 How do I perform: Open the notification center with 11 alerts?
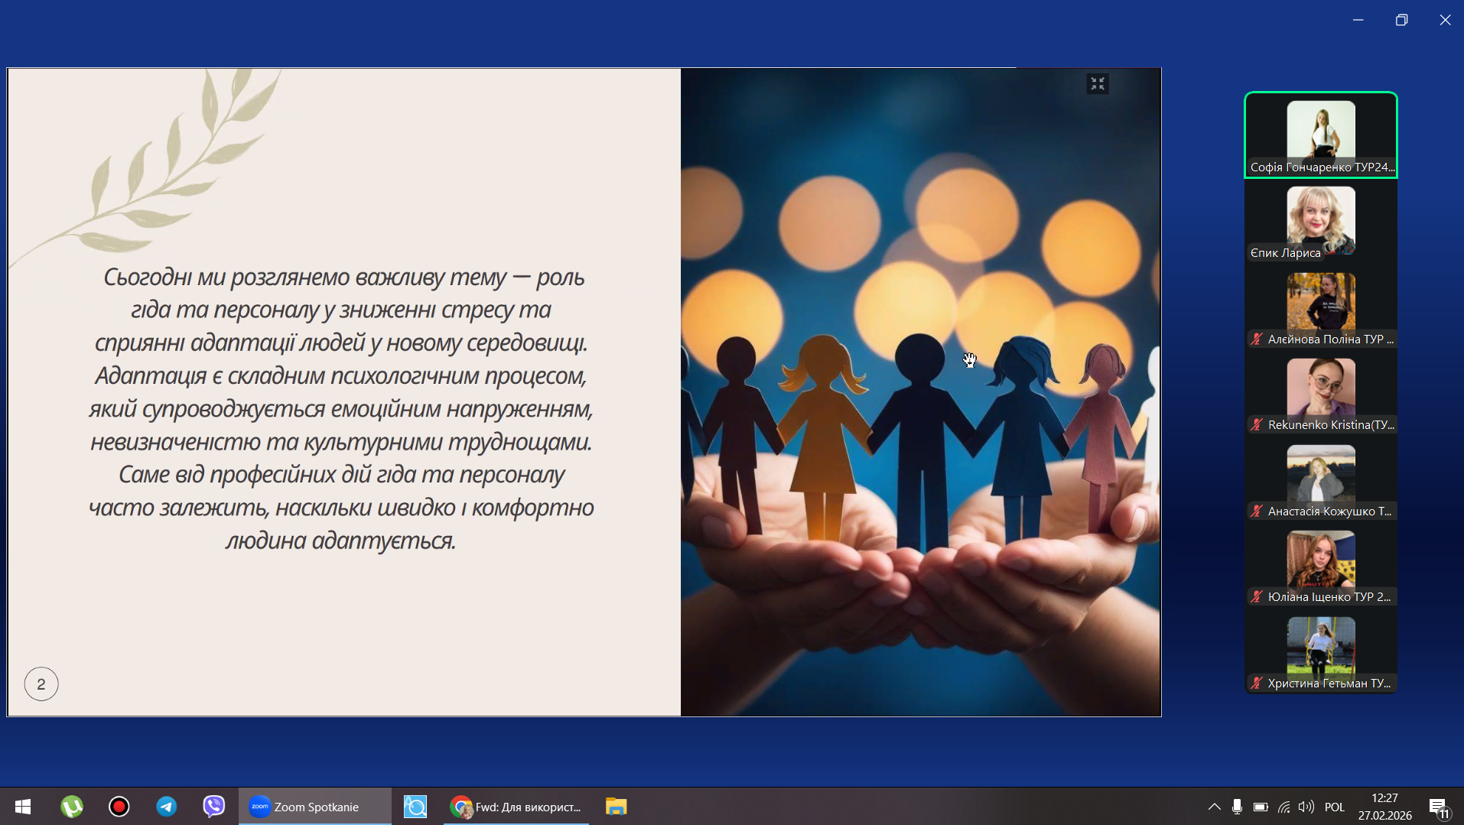click(x=1438, y=807)
